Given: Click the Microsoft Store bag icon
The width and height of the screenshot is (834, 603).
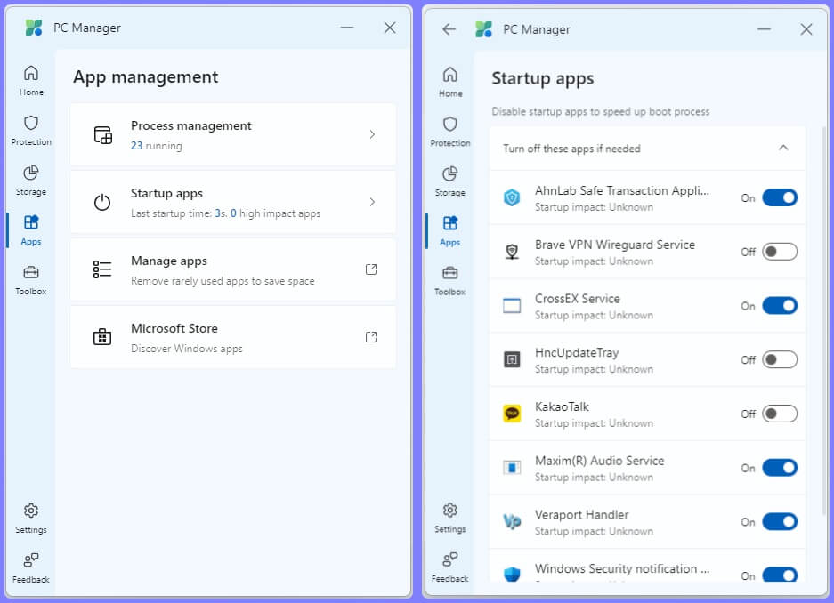Looking at the screenshot, I should coord(102,337).
